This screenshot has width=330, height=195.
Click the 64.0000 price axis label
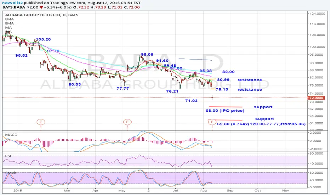coord(316,116)
